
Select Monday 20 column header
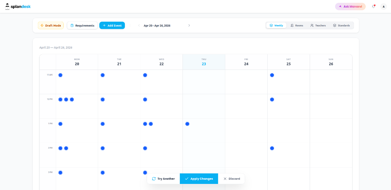point(77,62)
